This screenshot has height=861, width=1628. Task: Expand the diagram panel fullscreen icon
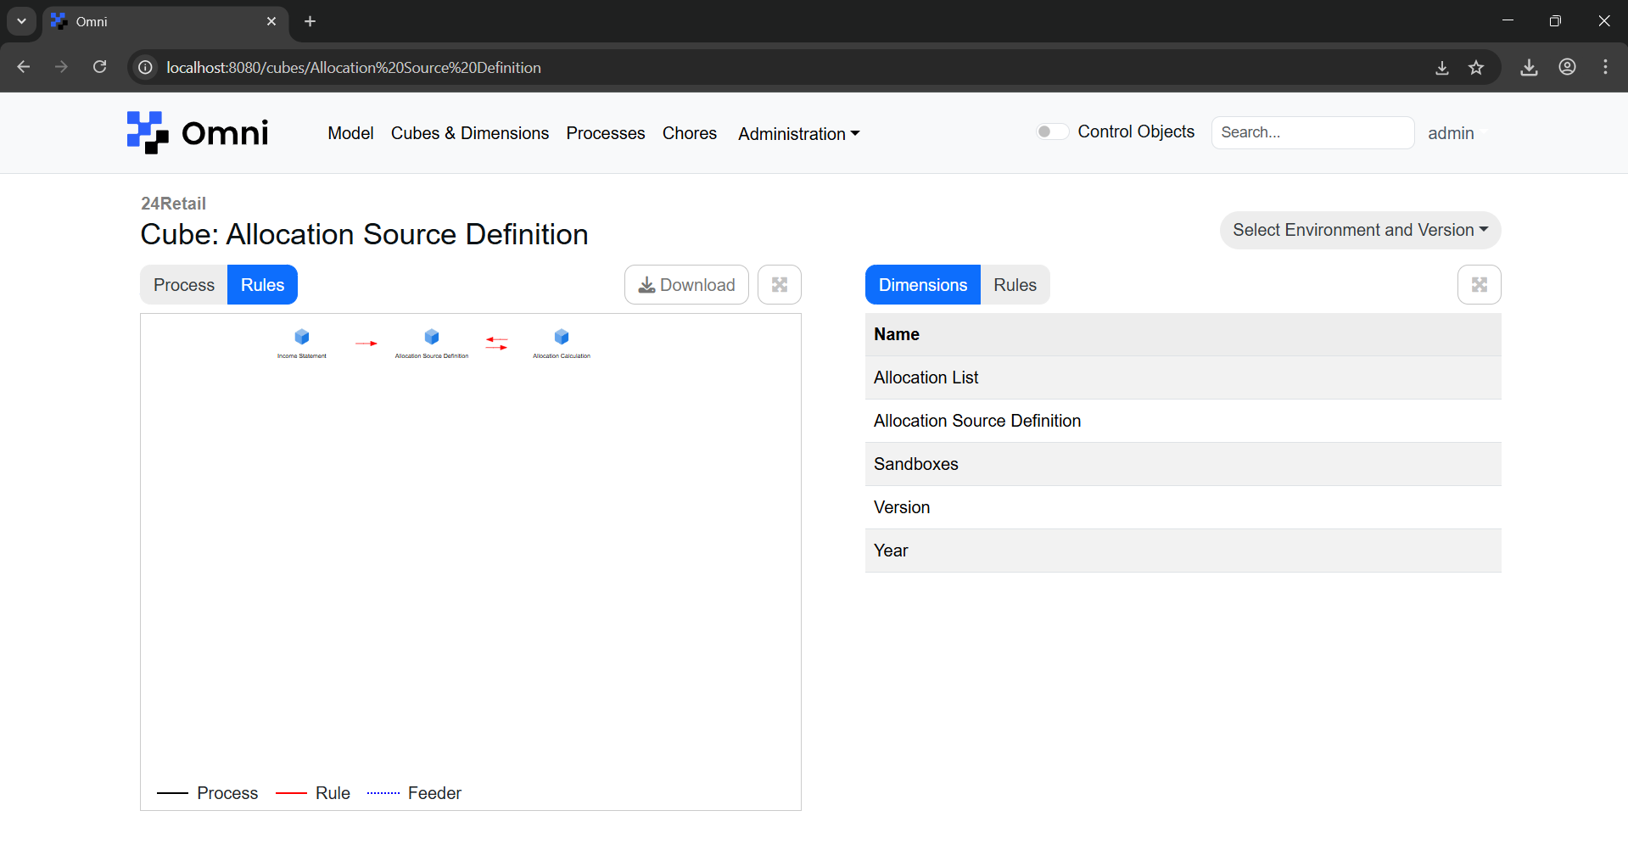(x=780, y=285)
